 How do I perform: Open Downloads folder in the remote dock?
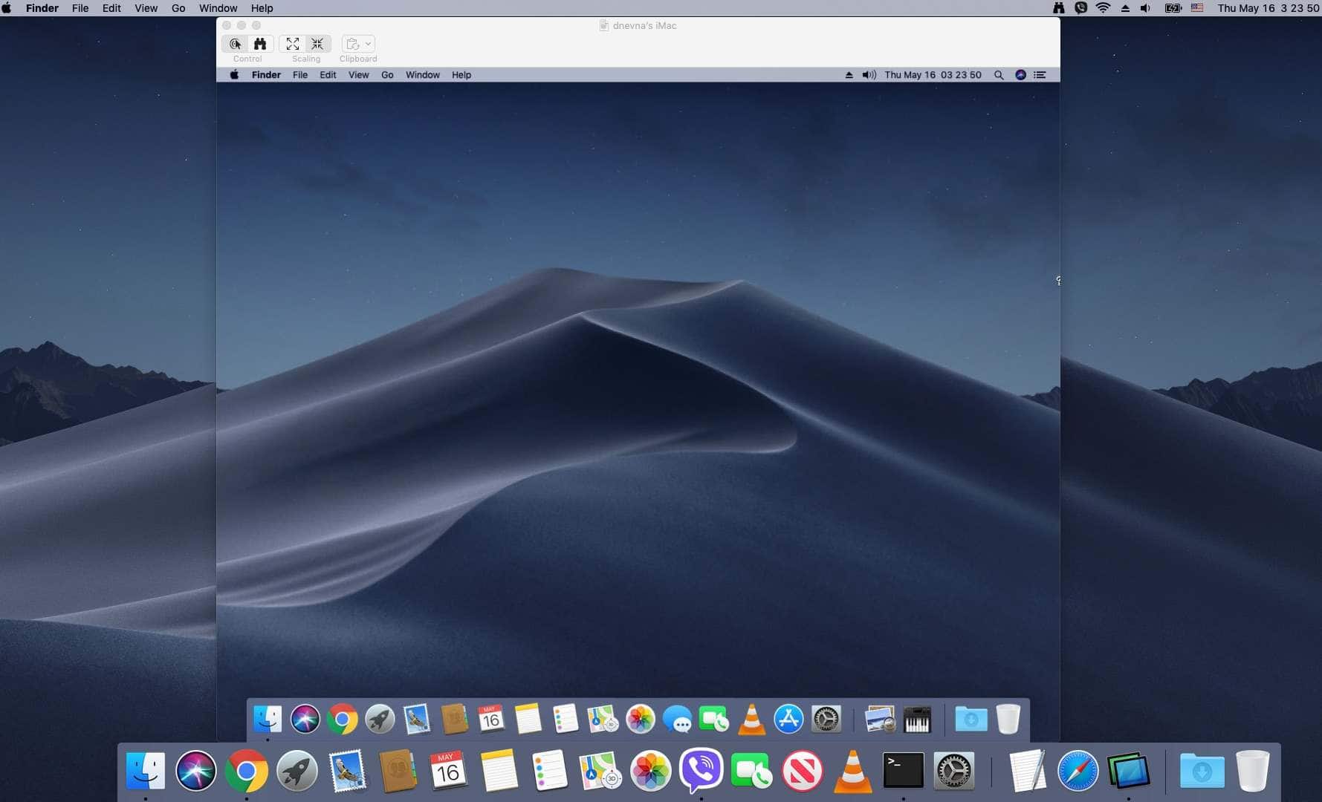click(x=971, y=719)
